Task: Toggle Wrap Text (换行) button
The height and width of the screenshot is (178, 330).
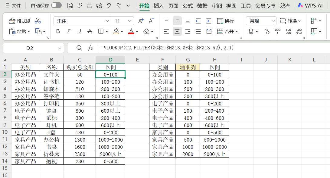Action: (x=226, y=21)
